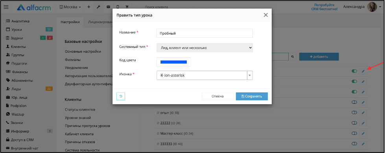Click the Отмена button

(217, 96)
